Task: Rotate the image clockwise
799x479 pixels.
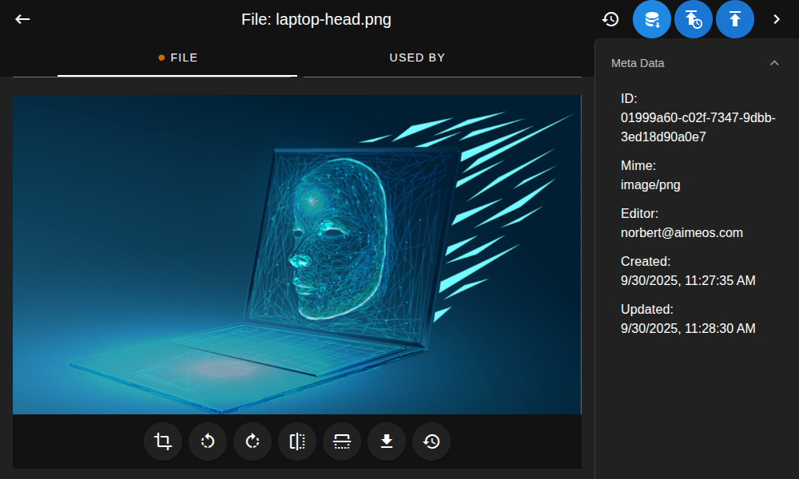Action: tap(252, 441)
